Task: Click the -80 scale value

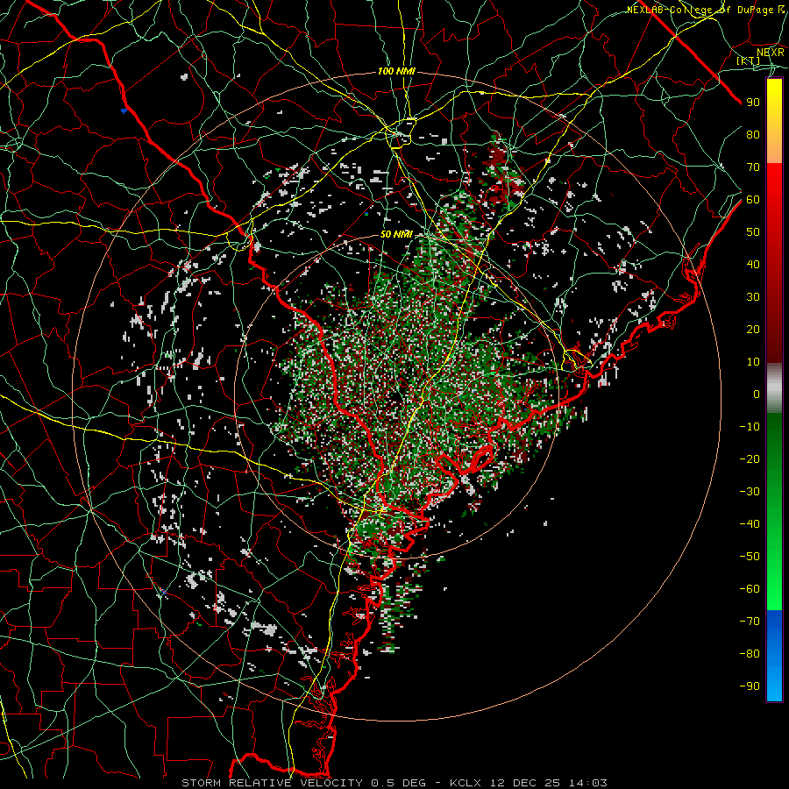Action: (750, 654)
